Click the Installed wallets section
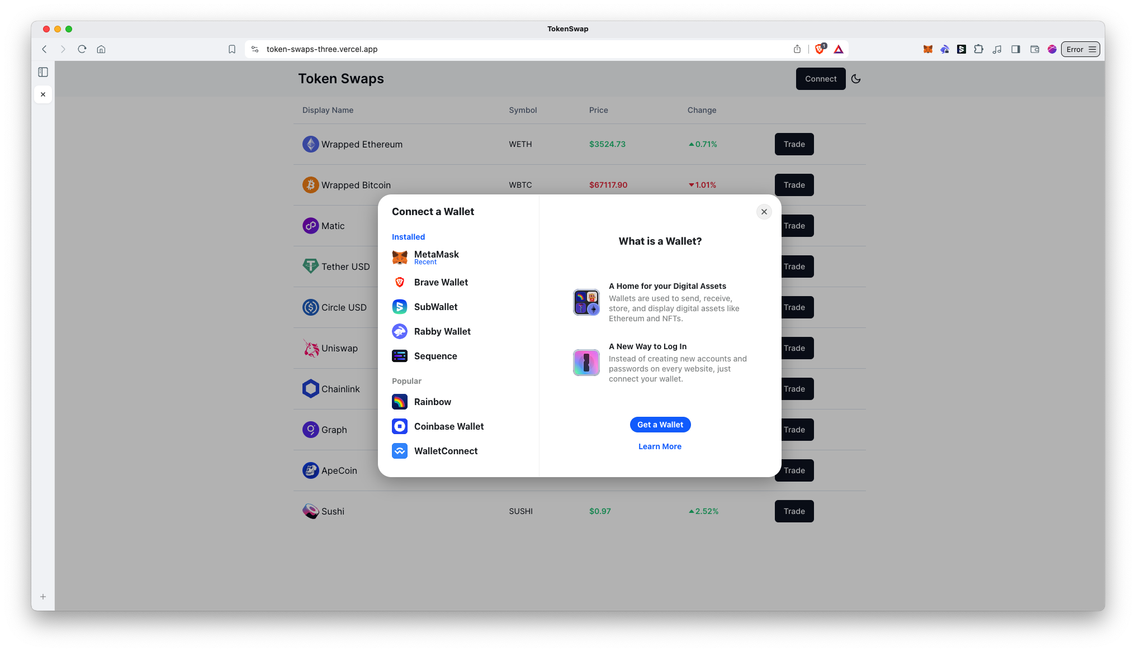The height and width of the screenshot is (652, 1136). point(408,236)
